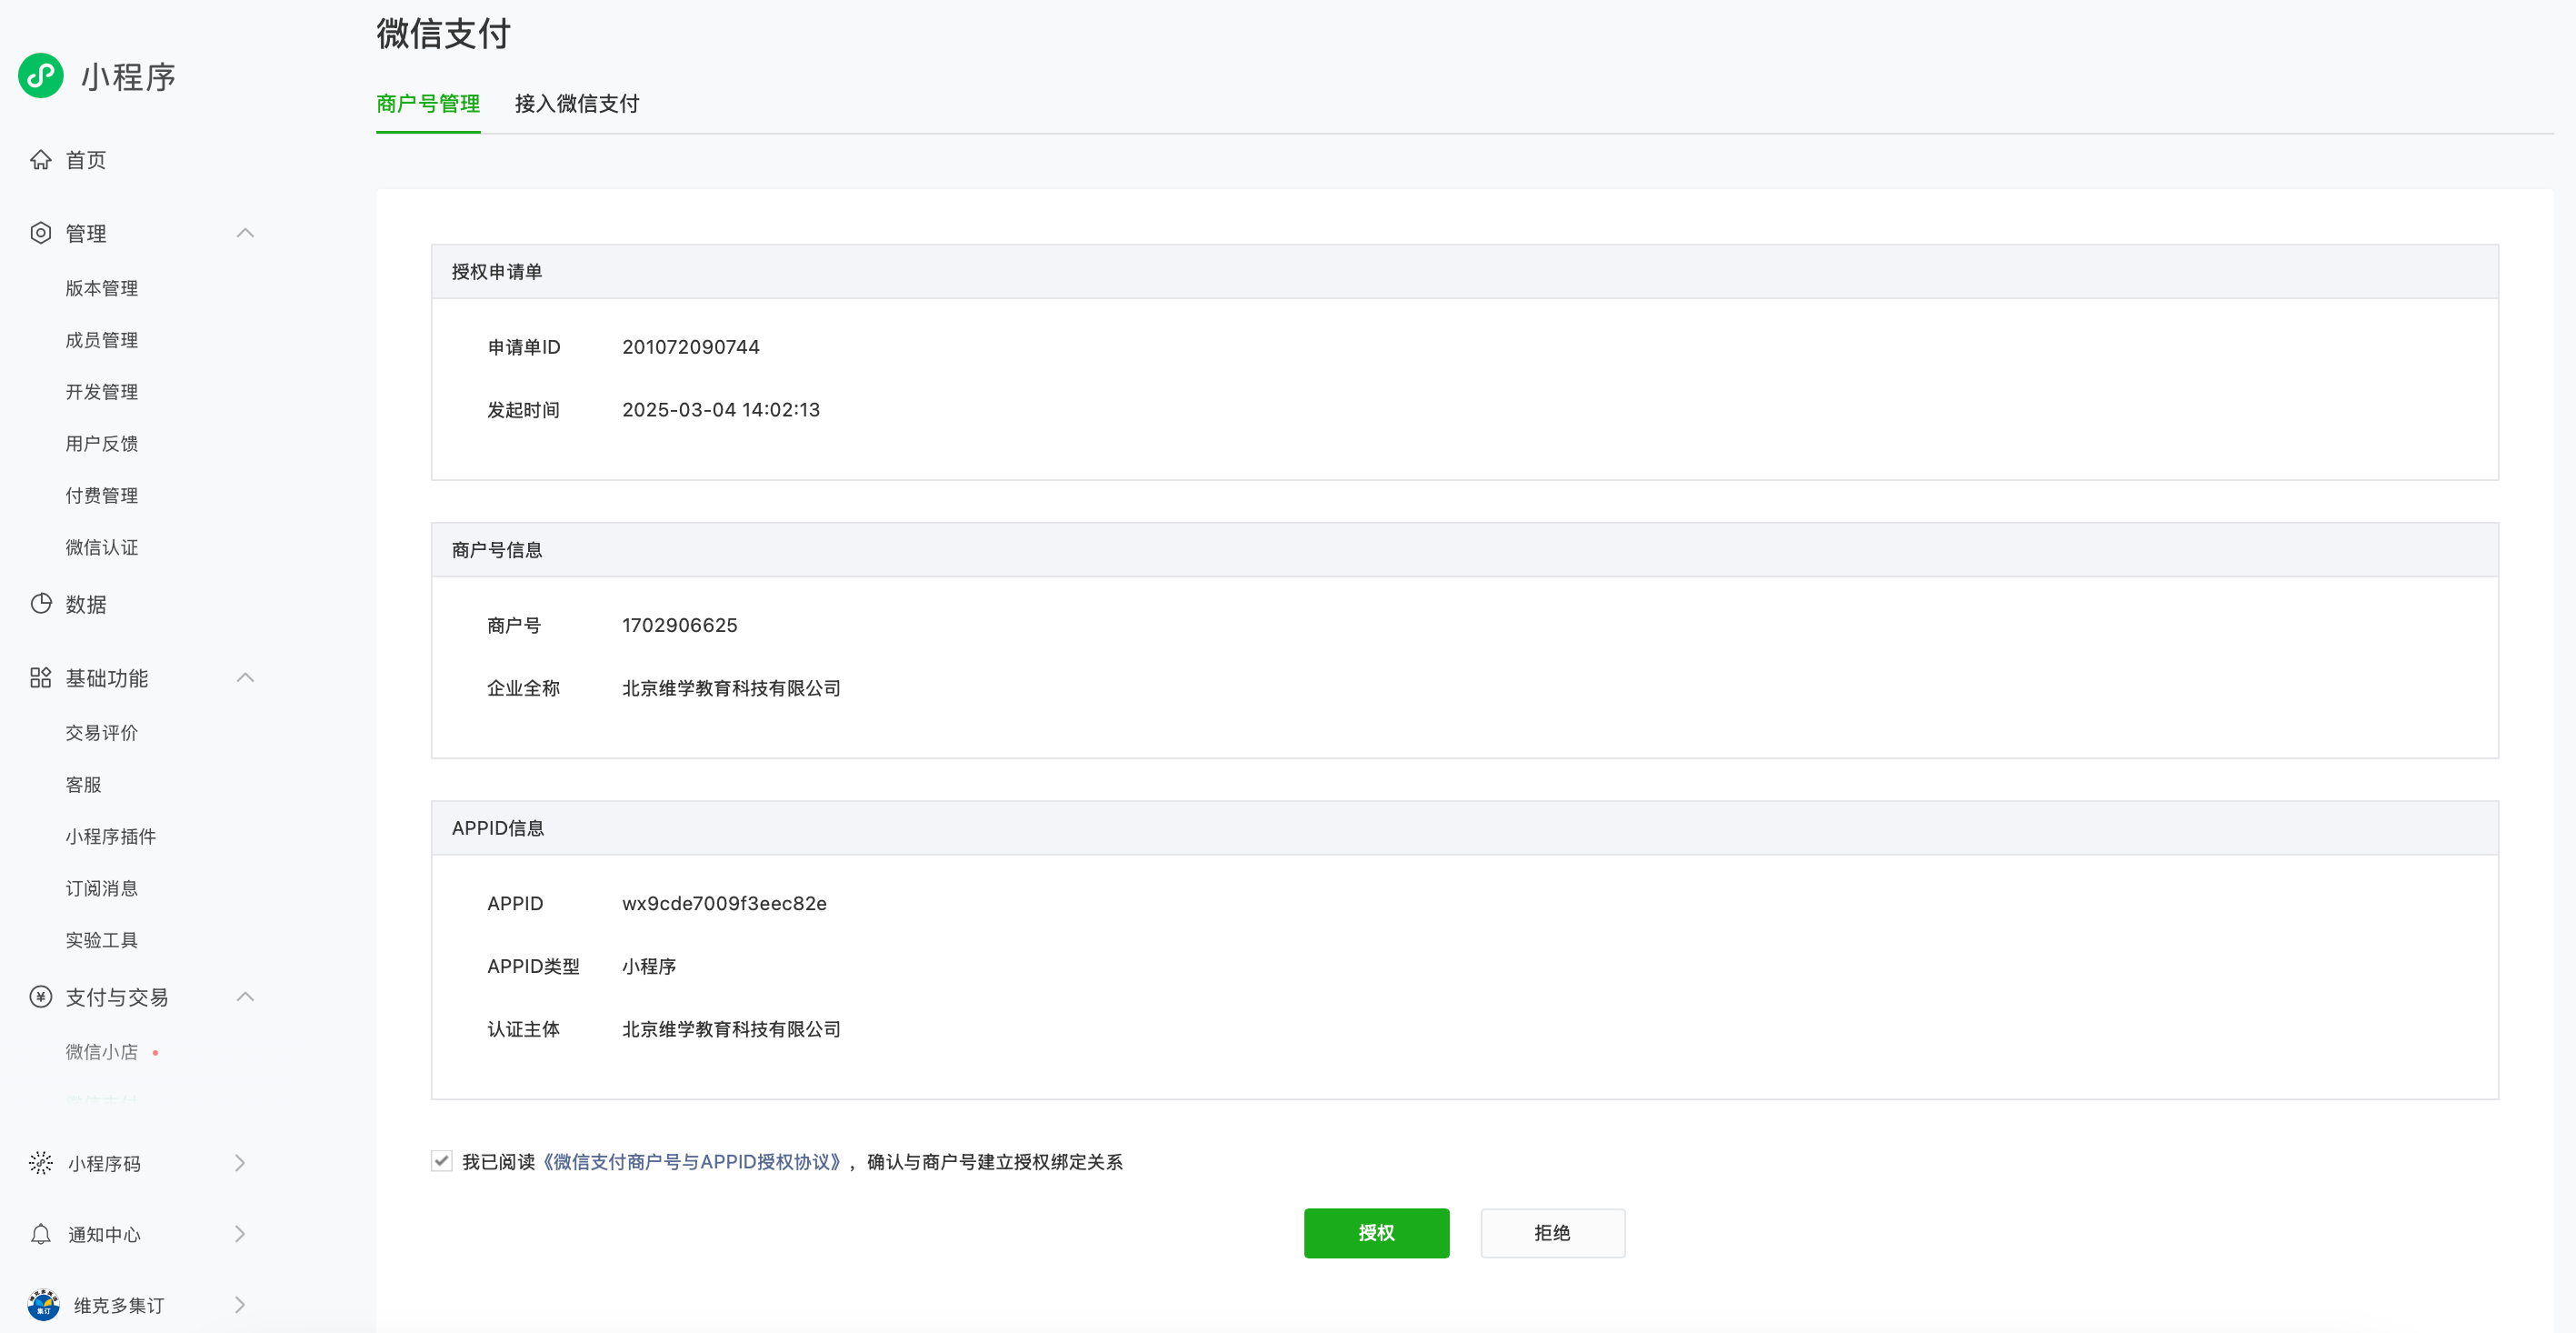
Task: Click the bell icon for 通知中心
Action: coord(41,1234)
